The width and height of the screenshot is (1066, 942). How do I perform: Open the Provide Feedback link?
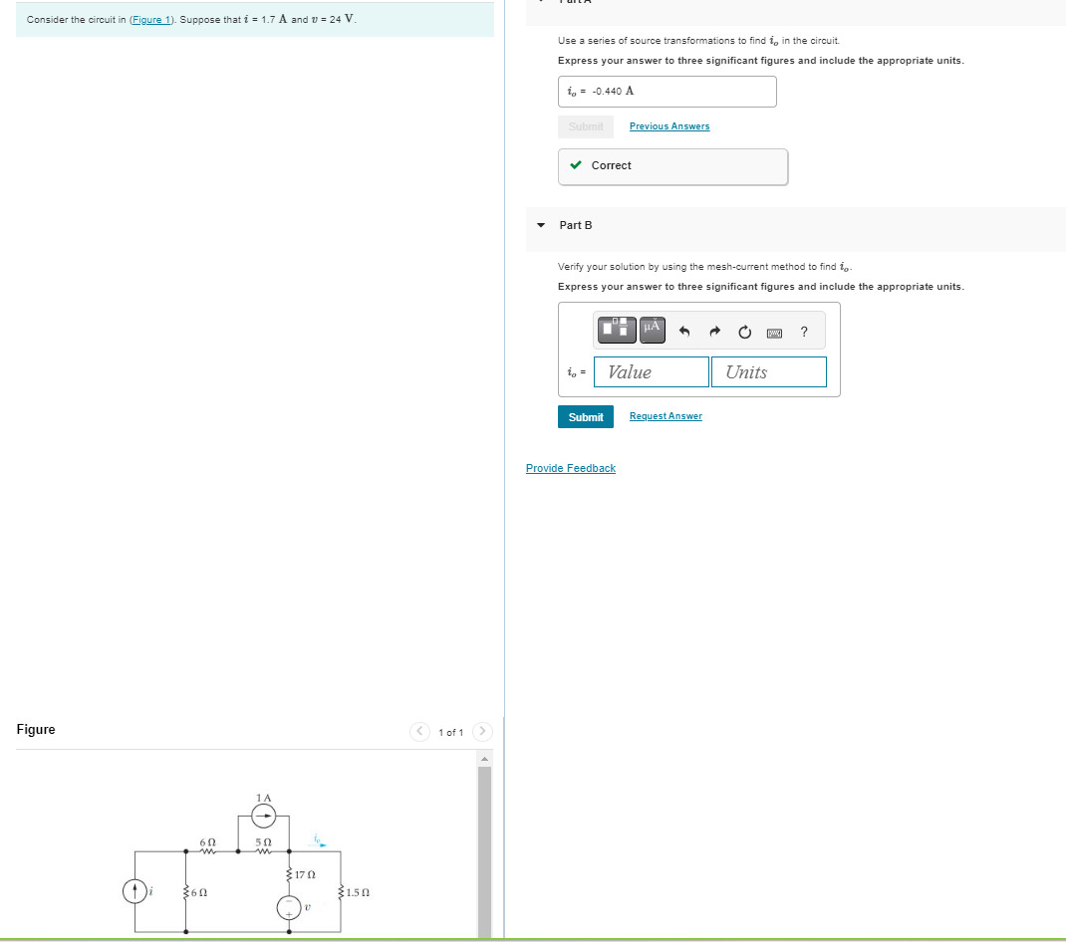pos(570,467)
